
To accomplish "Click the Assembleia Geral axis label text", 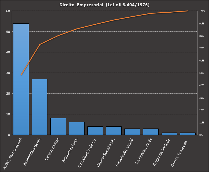I will click(x=33, y=151).
